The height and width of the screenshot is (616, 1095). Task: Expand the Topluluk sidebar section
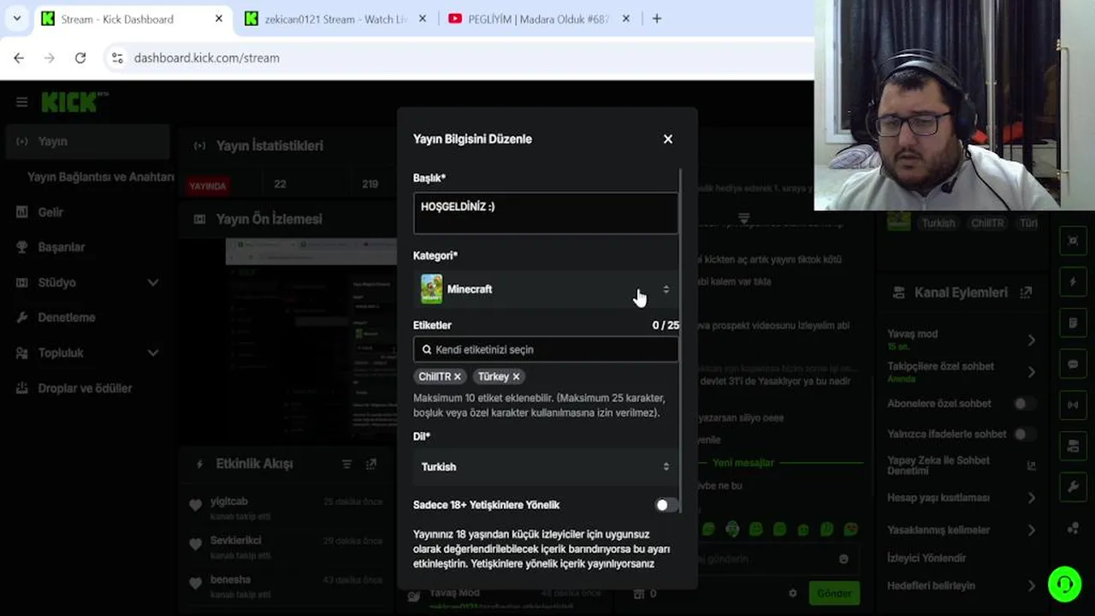153,352
